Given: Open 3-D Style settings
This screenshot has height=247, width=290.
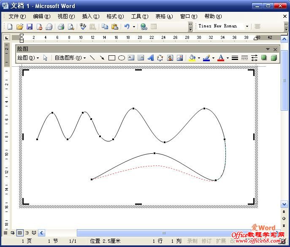Looking at the screenshot, I should pyautogui.click(x=274, y=58).
